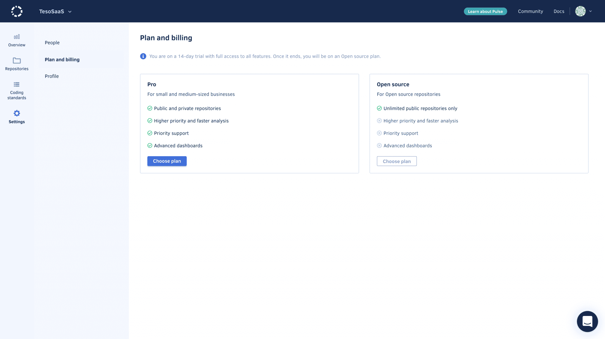
Task: Click the Plan and billing section link
Action: coord(62,59)
